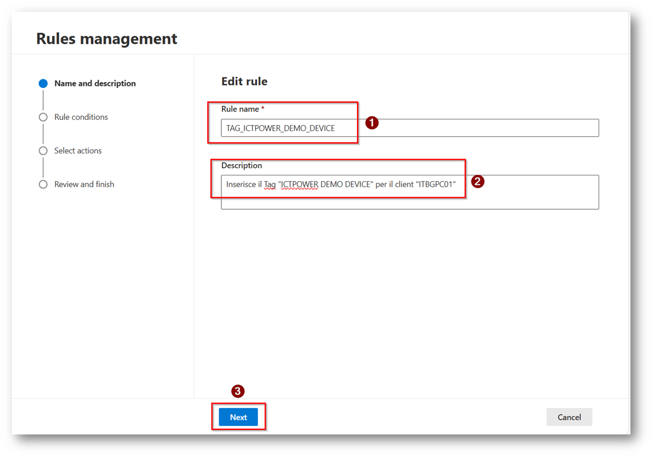Click the empty circle beside Rule conditions
Image resolution: width=654 pixels, height=458 pixels.
tap(43, 117)
